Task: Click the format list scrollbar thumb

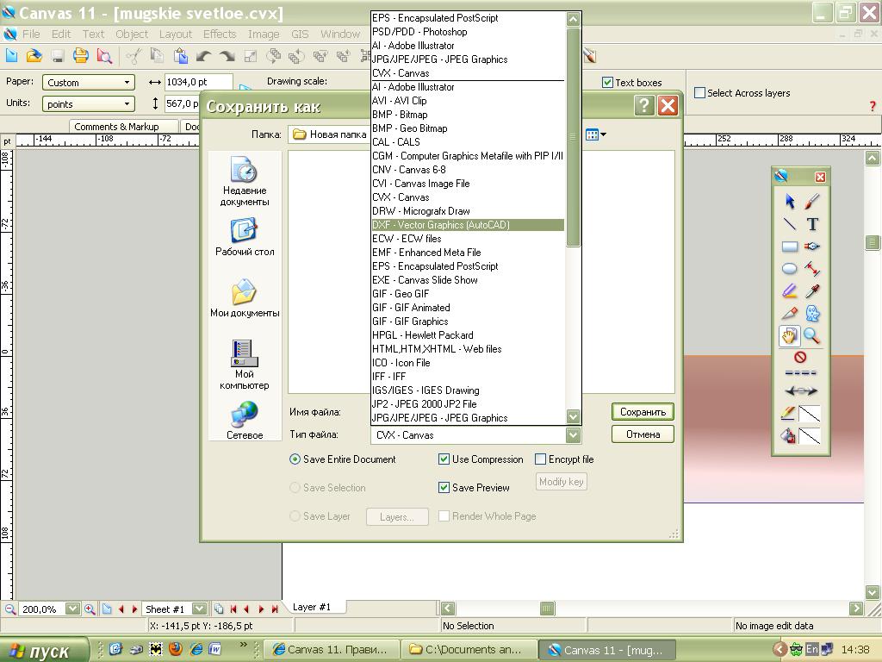Action: point(573,137)
